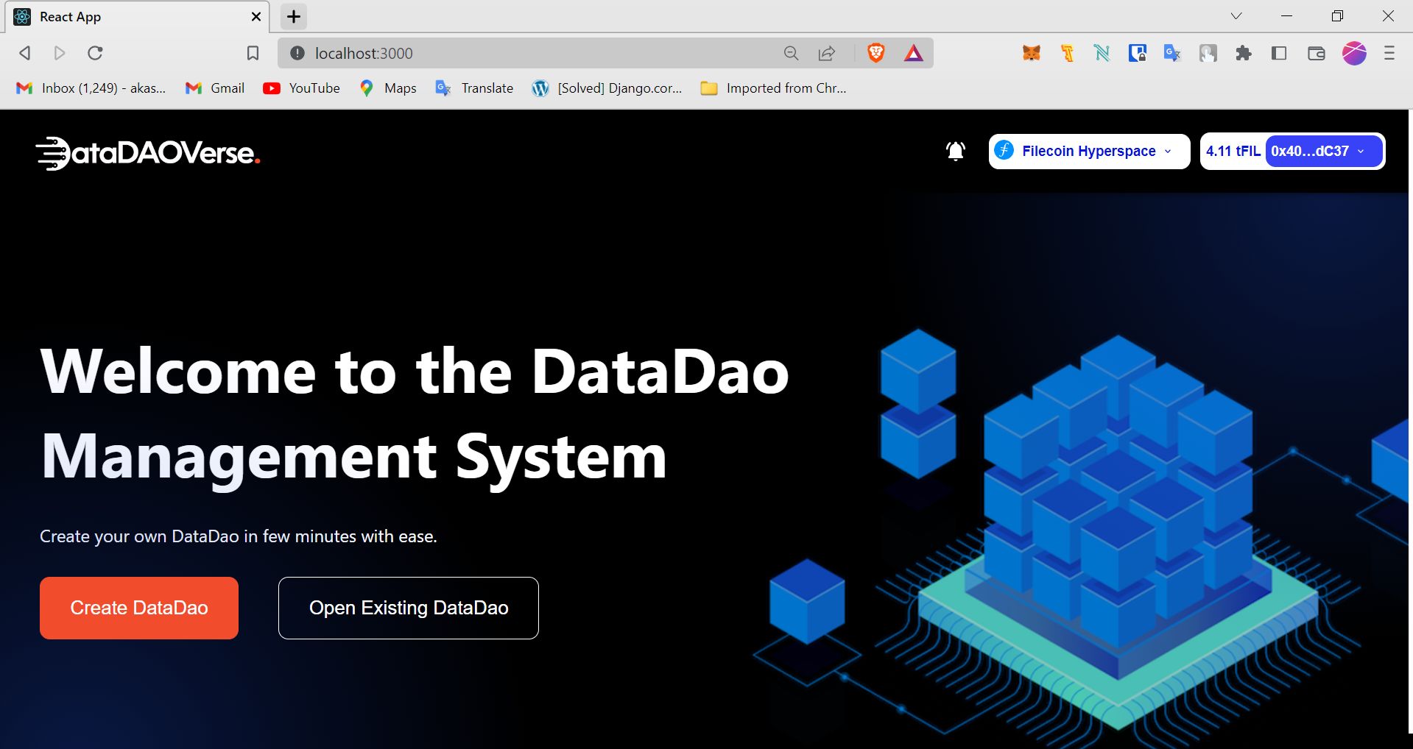Click the 4.11 tFIL balance text
The image size is (1413, 749).
(x=1233, y=152)
